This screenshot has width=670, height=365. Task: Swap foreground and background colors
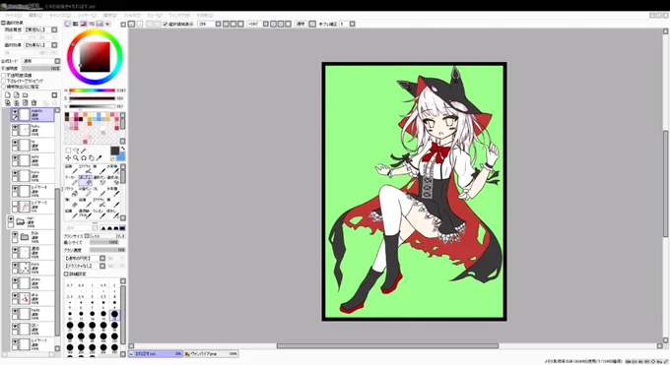pyautogui.click(x=123, y=149)
